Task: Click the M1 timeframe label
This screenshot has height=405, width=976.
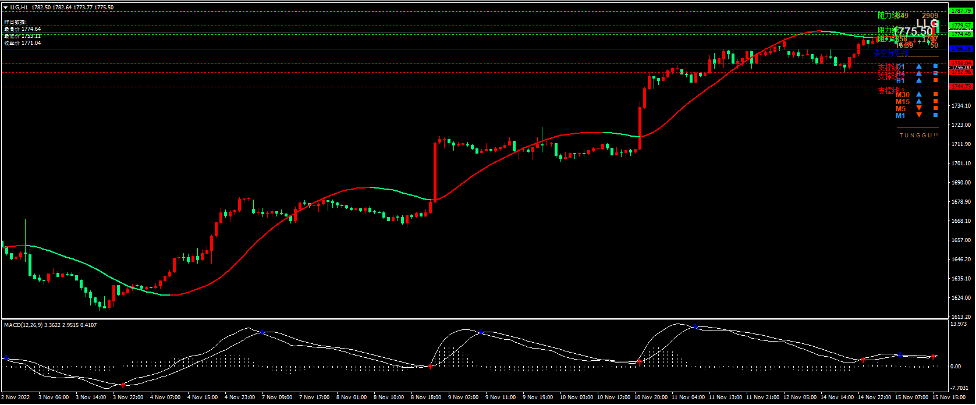Action: pyautogui.click(x=900, y=116)
